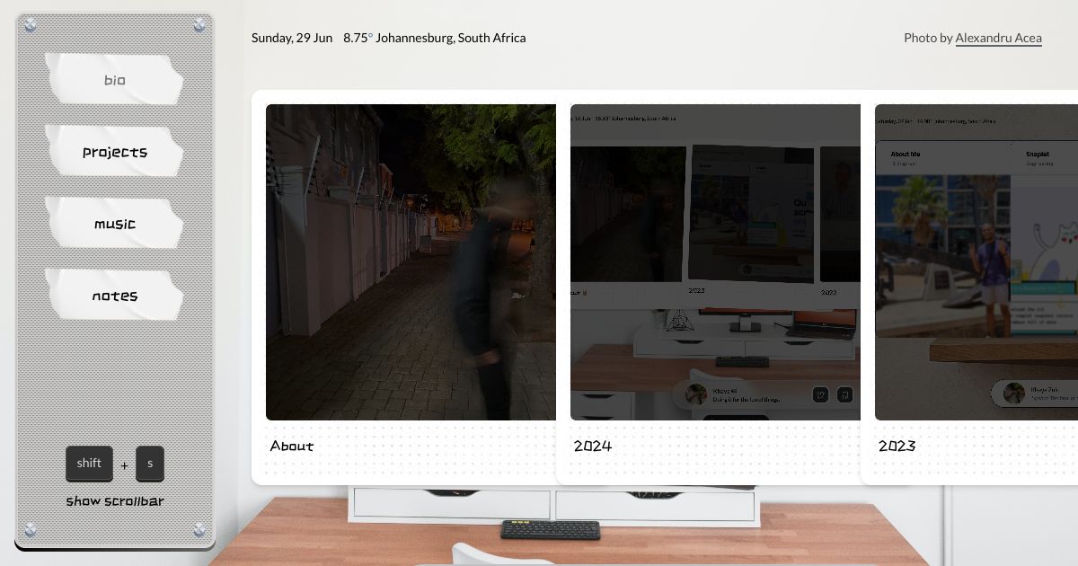Click the avatar in the 2023 preview

[x=1014, y=393]
